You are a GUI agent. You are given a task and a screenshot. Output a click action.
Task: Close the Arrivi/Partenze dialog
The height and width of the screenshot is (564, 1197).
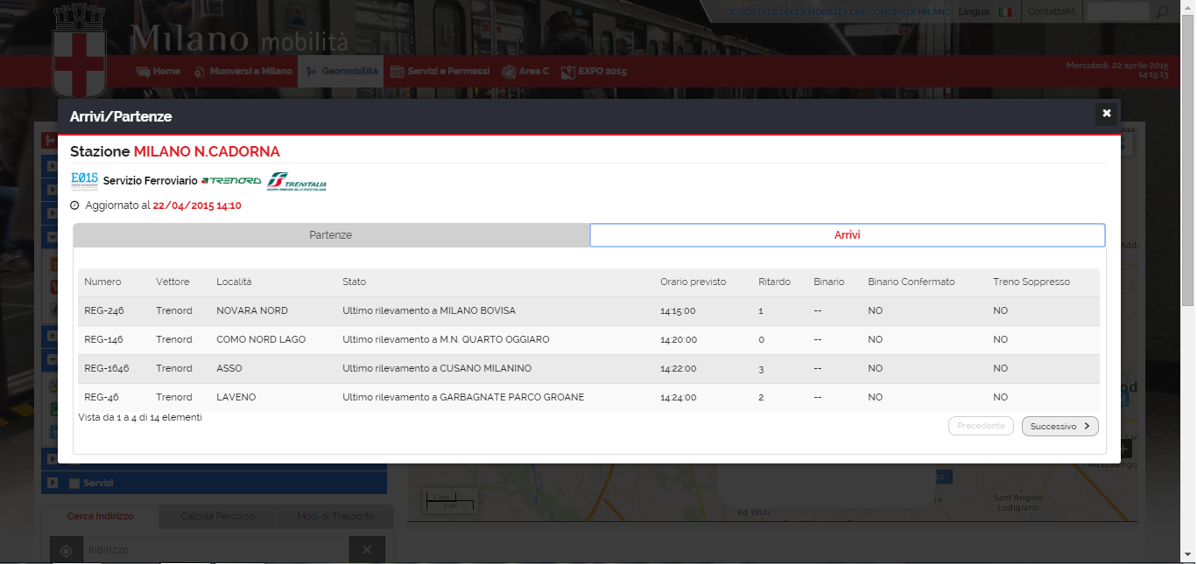[x=1106, y=114]
